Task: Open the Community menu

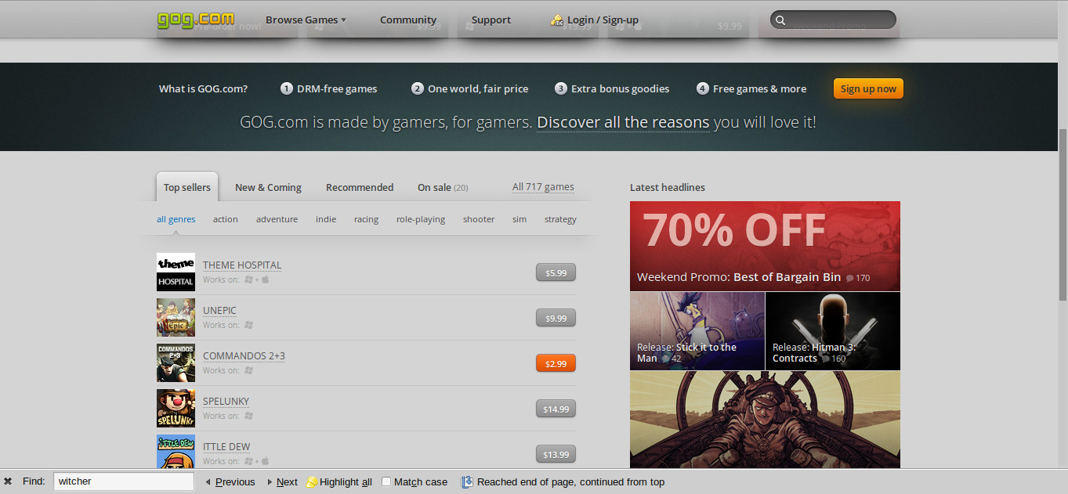Action: tap(408, 20)
